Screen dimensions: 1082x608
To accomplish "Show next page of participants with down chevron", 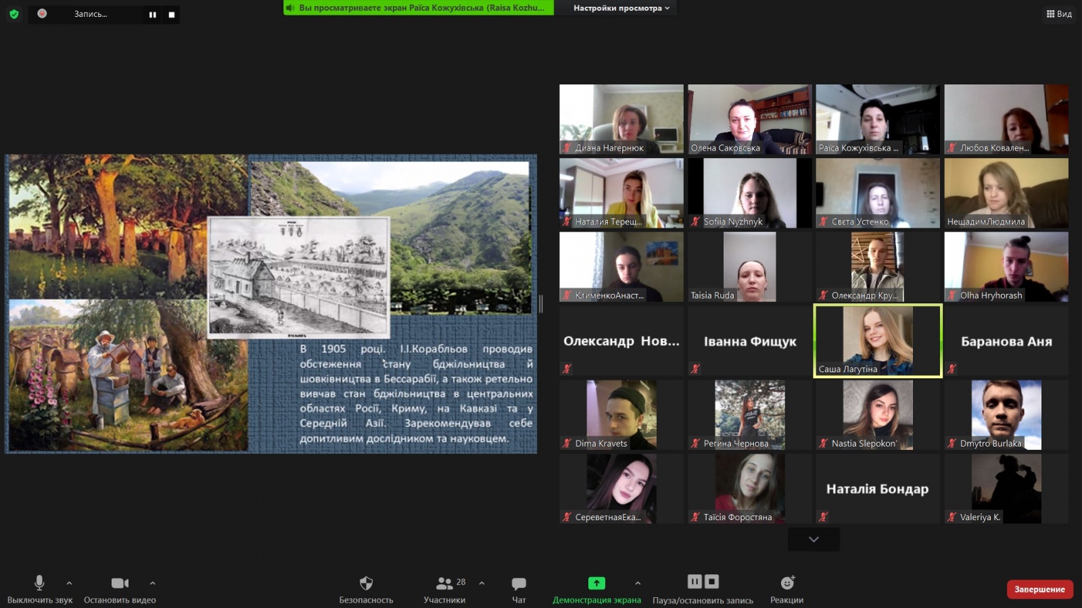I will coord(814,539).
